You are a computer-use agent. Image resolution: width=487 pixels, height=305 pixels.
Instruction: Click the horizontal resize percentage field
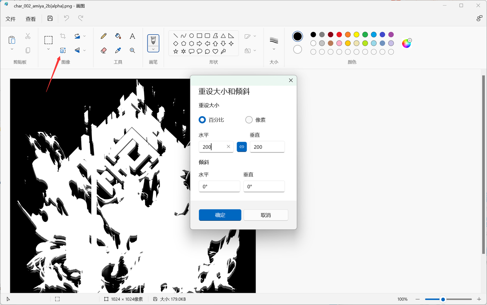point(216,147)
